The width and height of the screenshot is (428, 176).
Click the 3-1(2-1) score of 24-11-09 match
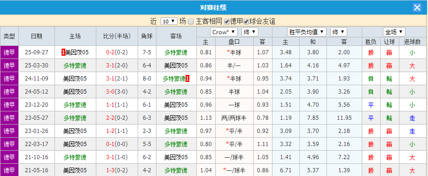point(117,79)
